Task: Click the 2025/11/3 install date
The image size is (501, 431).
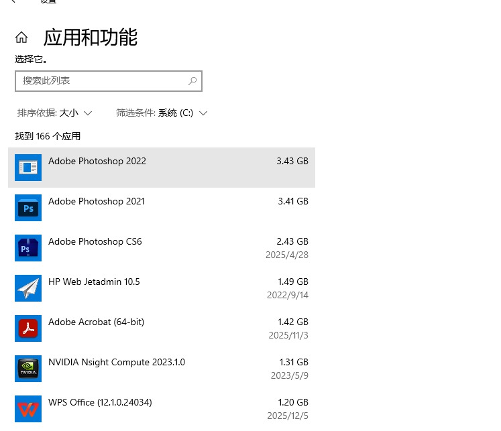Action: point(288,335)
